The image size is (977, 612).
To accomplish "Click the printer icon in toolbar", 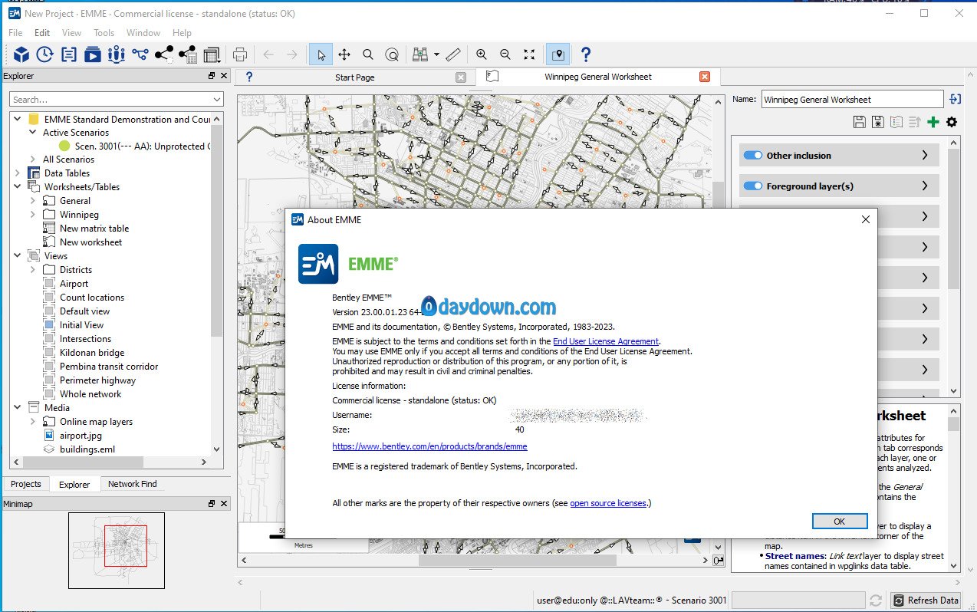I will (x=240, y=54).
